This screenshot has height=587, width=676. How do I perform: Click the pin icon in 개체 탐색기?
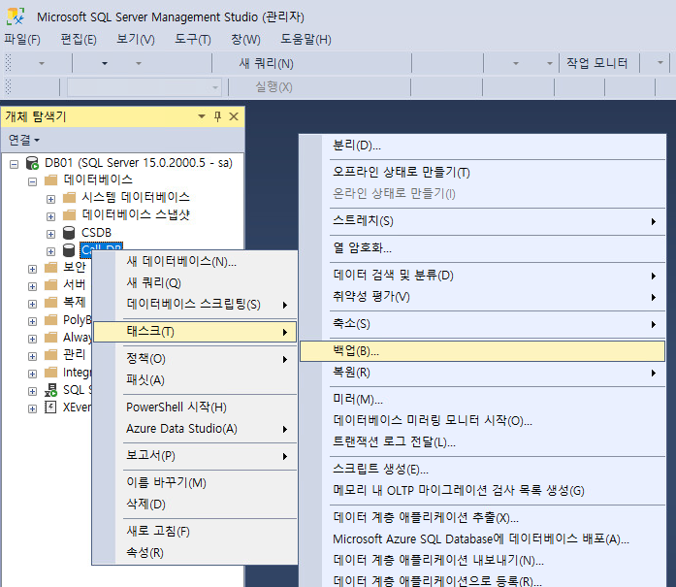(217, 116)
